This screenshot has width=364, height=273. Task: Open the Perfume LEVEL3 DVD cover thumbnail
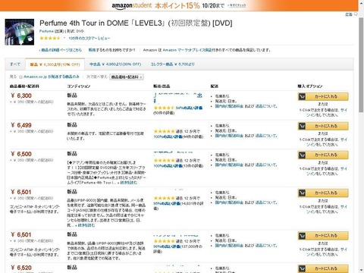[x=20, y=32]
